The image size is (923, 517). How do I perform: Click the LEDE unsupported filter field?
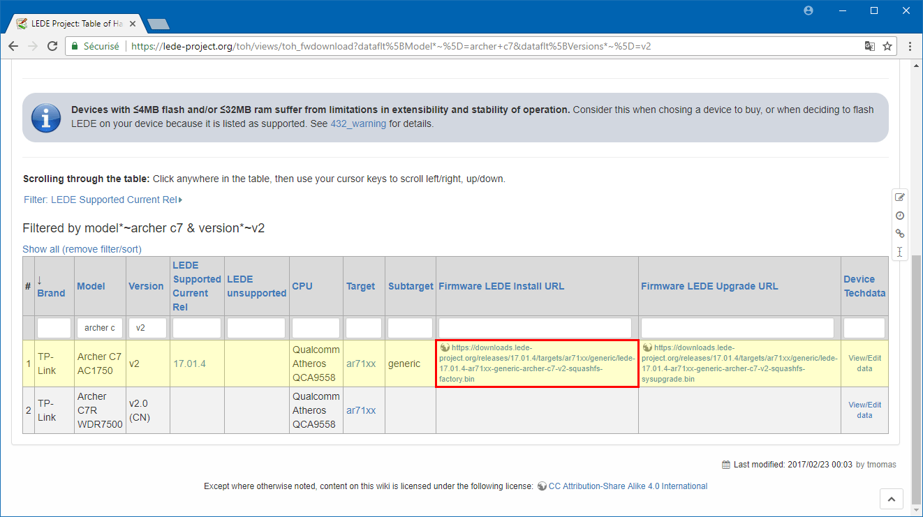click(x=256, y=328)
